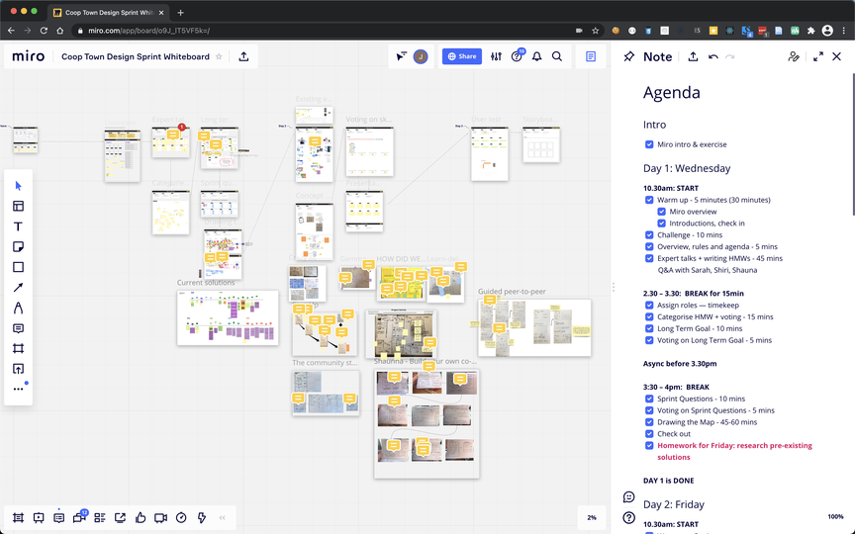Toggle Introductions, check in checkbox
The height and width of the screenshot is (534, 855).
tap(661, 223)
